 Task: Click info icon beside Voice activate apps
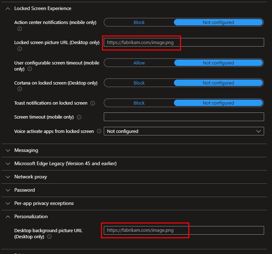tap(99, 131)
